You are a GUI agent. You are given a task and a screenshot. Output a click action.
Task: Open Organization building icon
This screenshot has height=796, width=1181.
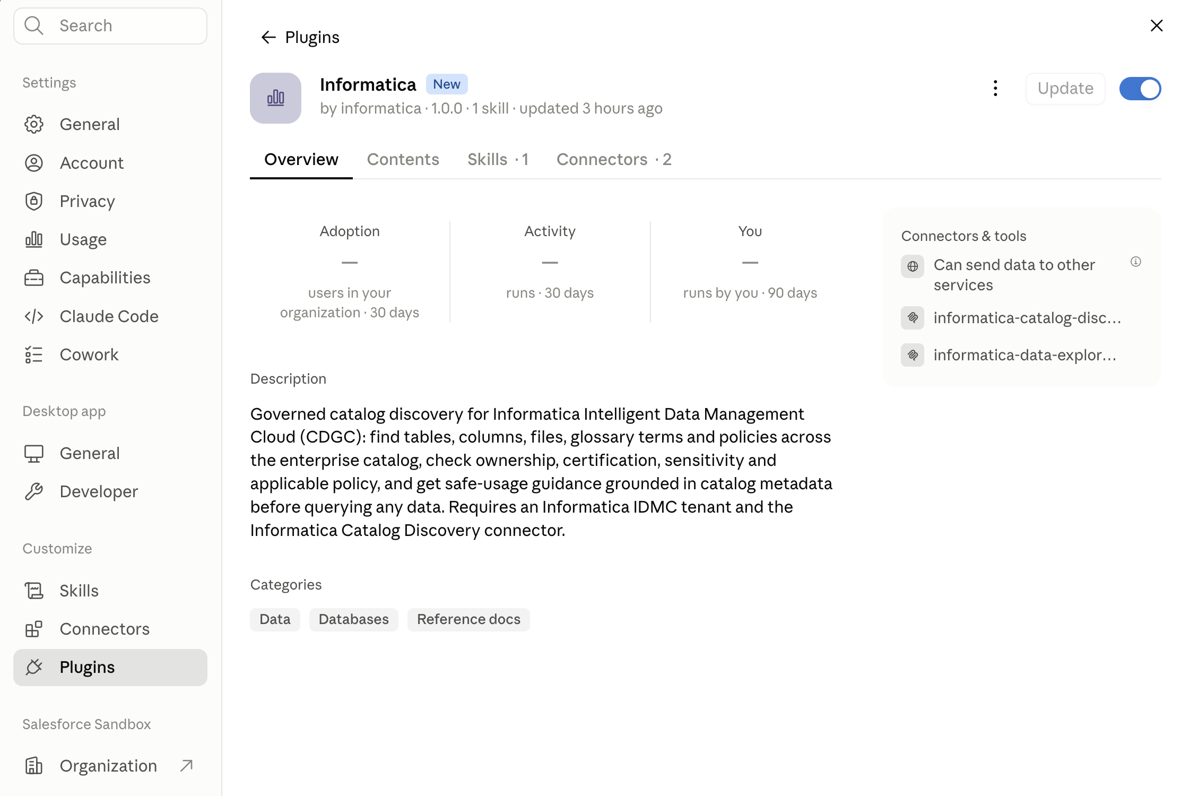pyautogui.click(x=34, y=766)
